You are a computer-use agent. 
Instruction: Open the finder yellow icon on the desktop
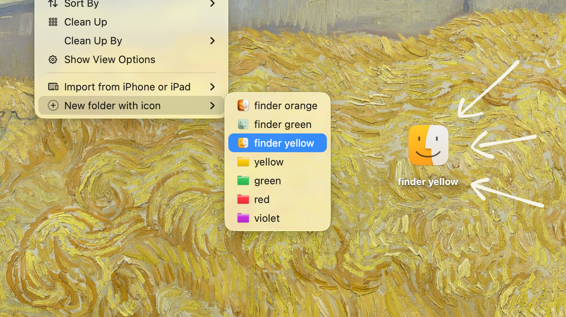pos(428,146)
